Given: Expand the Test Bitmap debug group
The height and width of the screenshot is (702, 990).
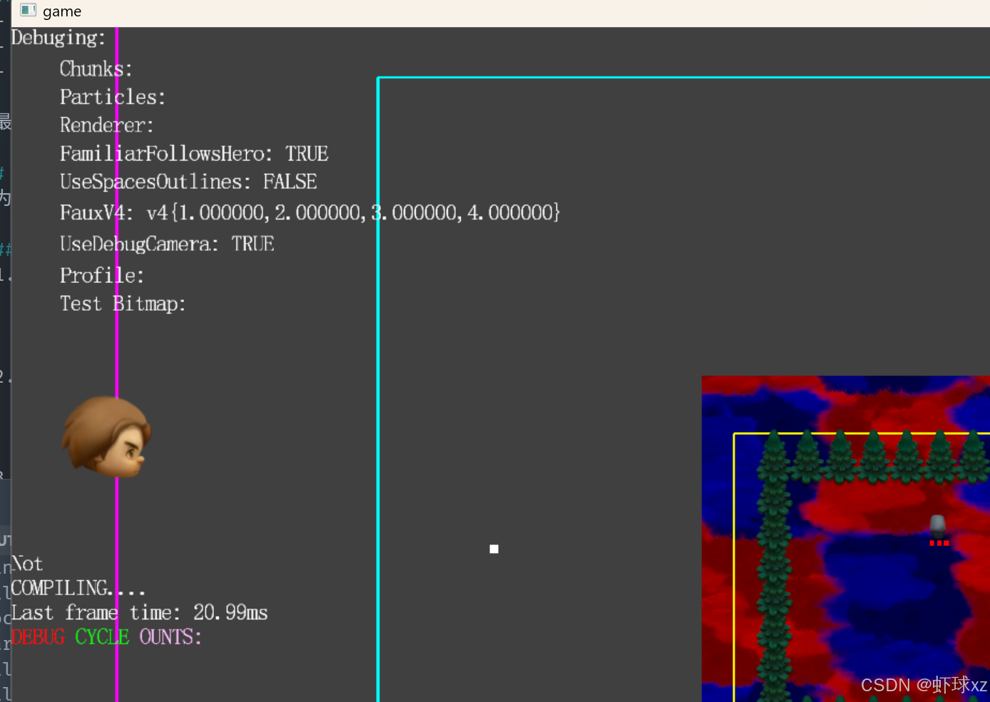Looking at the screenshot, I should (x=123, y=304).
